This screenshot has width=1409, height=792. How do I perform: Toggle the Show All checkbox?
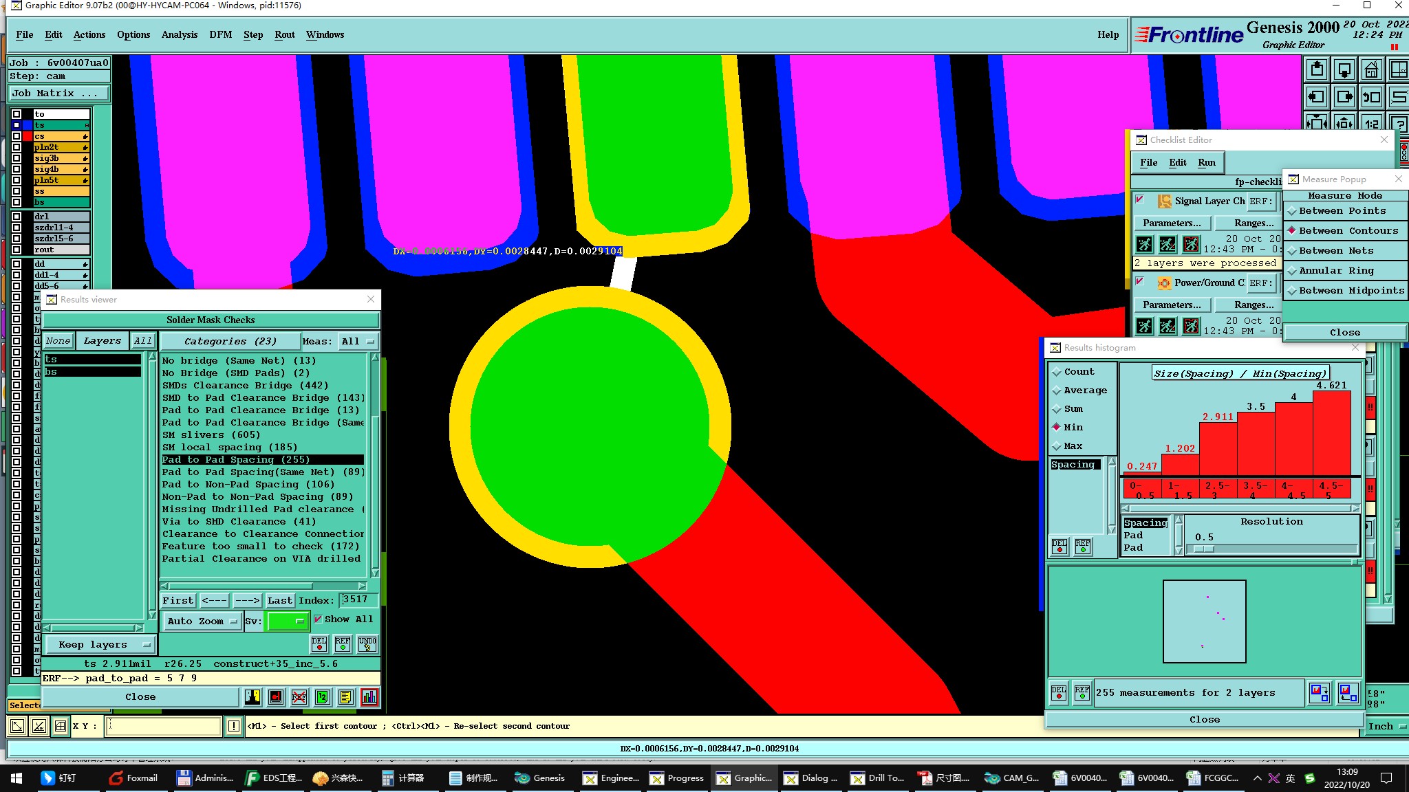318,619
